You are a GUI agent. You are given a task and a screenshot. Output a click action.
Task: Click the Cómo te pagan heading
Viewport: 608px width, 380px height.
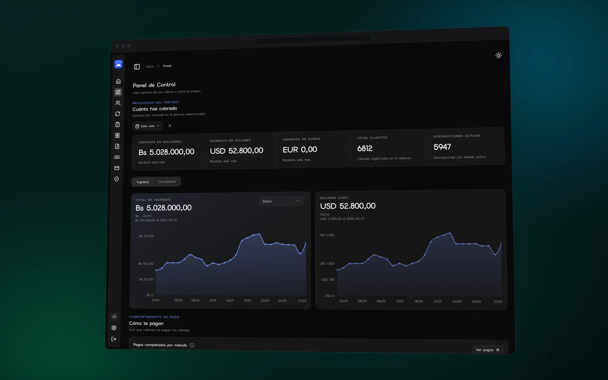146,323
